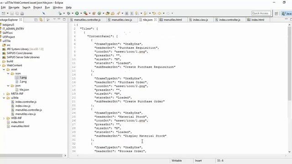Click the Run Last Tool external tools icon

click(x=85, y=13)
